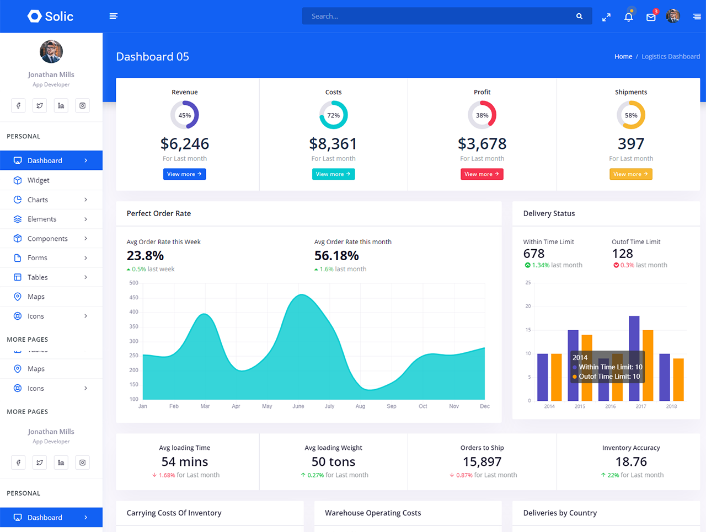
Task: Click the Costs 72% progress ring
Action: (x=333, y=115)
